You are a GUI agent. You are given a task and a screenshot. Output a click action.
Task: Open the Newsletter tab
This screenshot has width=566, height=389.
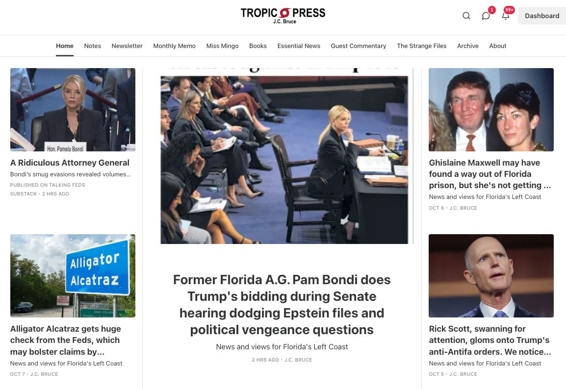[x=127, y=46]
